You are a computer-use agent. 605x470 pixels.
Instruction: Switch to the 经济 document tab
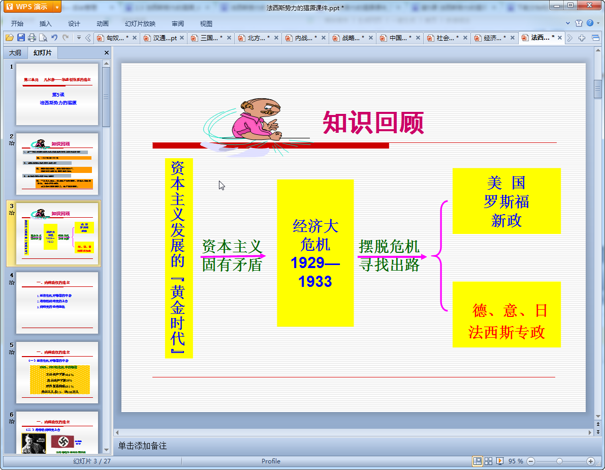click(x=494, y=38)
